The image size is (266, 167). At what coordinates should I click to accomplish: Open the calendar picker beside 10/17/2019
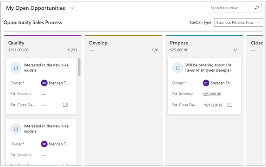point(230,105)
